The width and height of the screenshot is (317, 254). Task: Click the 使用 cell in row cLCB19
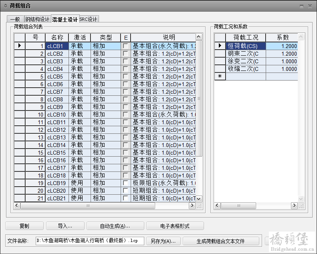pyautogui.click(x=80, y=183)
